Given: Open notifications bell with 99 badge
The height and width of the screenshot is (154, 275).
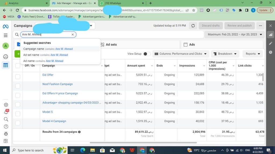Looking at the screenshot, I should pos(6,112).
